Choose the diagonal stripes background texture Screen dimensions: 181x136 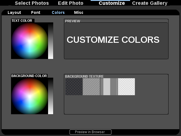click(91, 87)
